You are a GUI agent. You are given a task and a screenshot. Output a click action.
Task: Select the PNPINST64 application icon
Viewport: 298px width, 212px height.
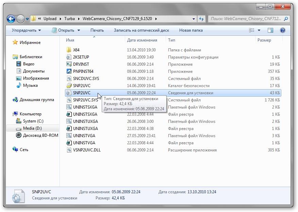coord(69,71)
